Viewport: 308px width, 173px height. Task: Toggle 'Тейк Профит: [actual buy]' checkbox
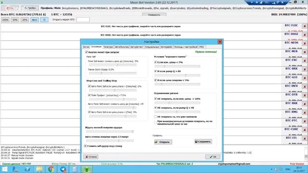[90, 95]
